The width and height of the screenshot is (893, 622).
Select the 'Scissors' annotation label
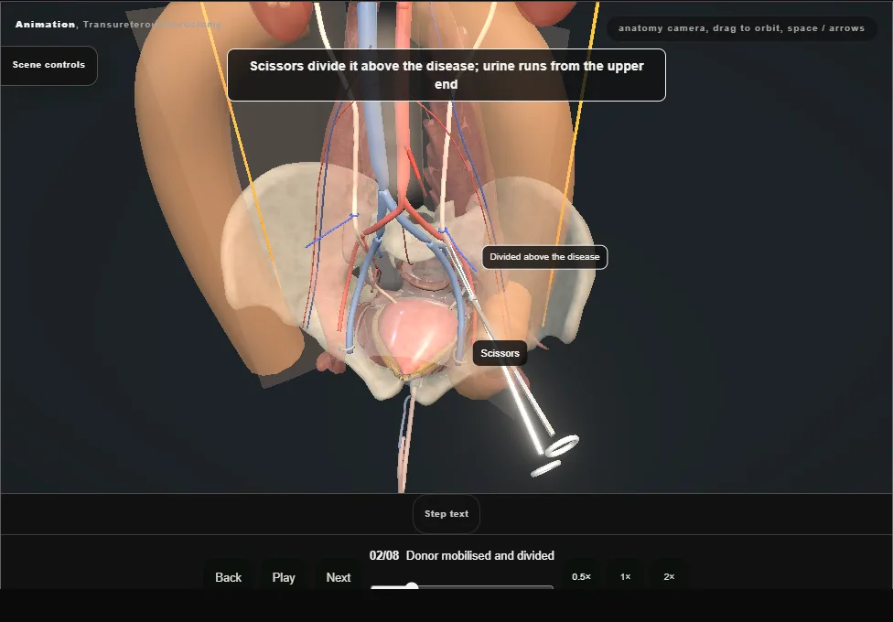(x=500, y=353)
